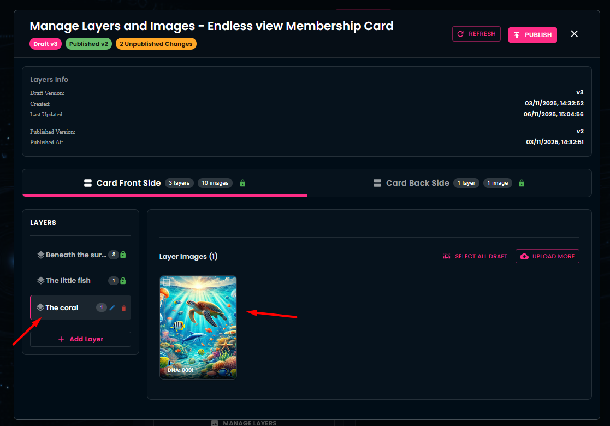Click the lock icon on Beneath the surface layer
This screenshot has height=426, width=610.
pyautogui.click(x=123, y=255)
